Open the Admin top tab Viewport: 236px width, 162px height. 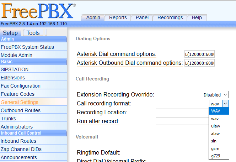pos(93,18)
